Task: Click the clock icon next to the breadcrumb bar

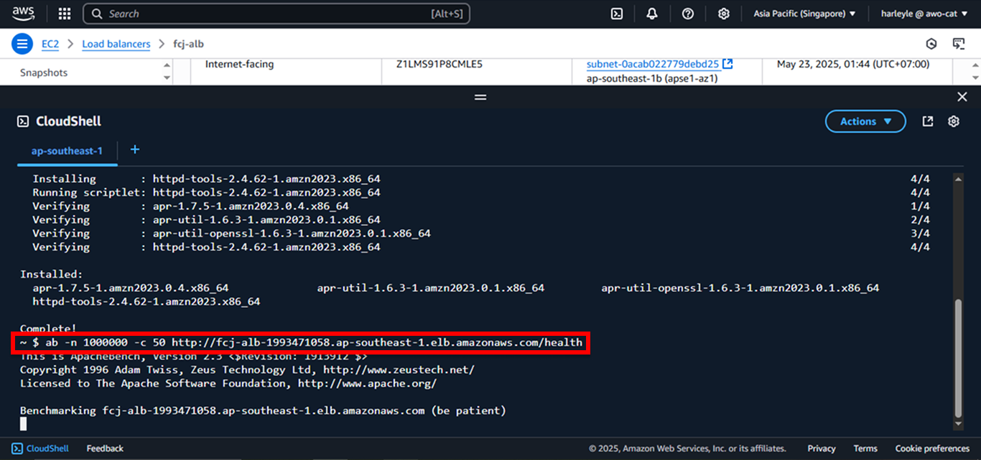Action: pos(931,44)
